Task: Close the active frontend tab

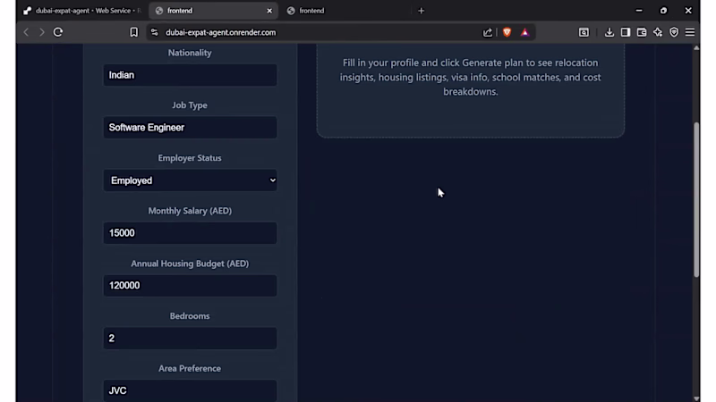Action: (x=269, y=11)
